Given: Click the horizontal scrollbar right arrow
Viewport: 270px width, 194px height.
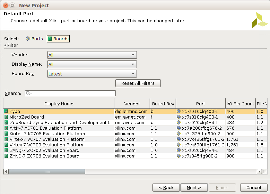Looking at the screenshot, I should coord(259,171).
